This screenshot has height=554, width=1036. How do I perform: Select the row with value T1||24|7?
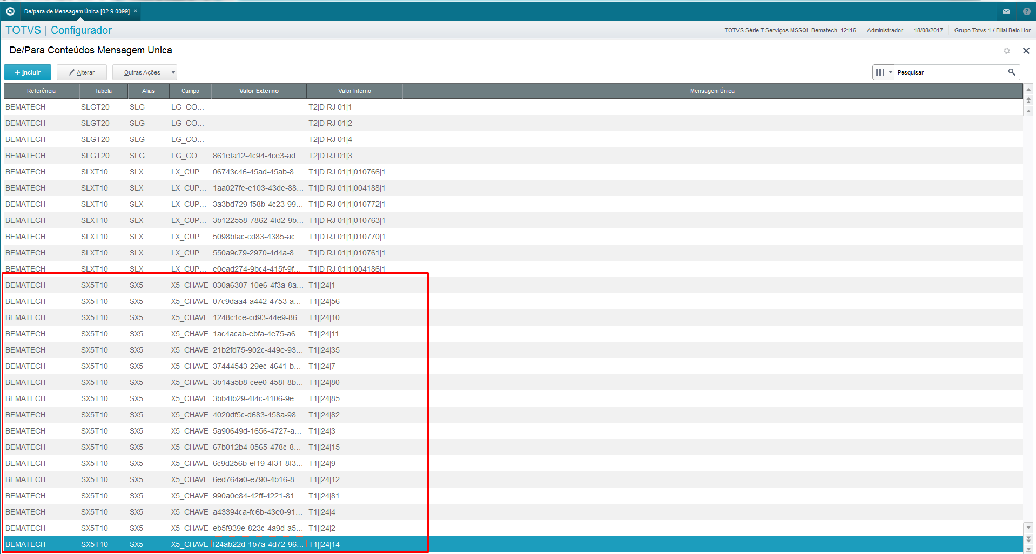(513, 366)
